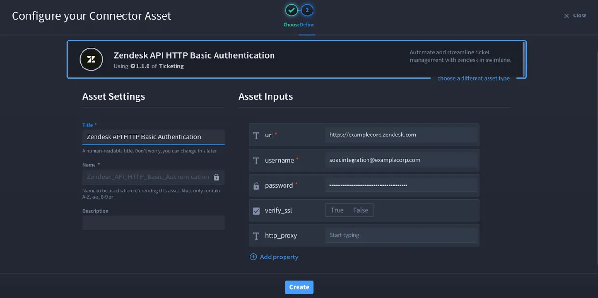598x298 pixels.
Task: Set verify_ssl to False
Action: [361, 210]
